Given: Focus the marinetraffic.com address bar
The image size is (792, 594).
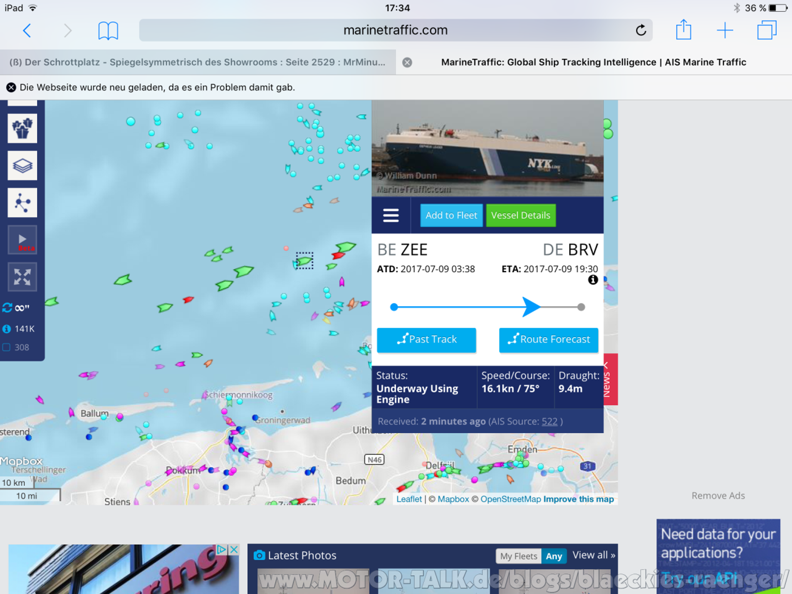Looking at the screenshot, I should 396,30.
